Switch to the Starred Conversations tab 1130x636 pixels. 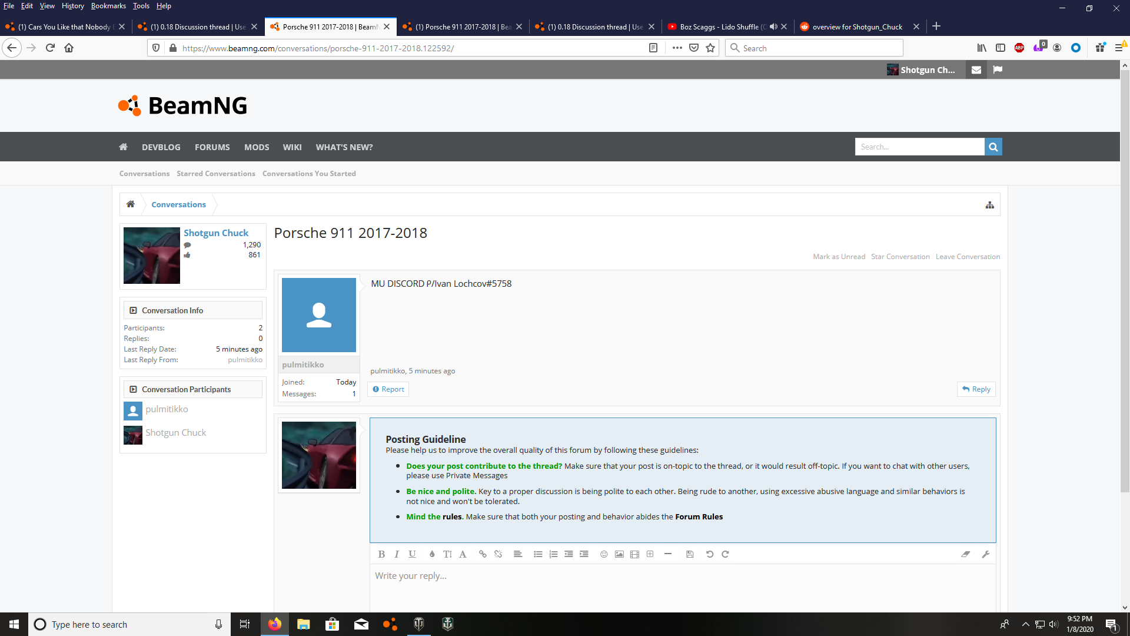coord(216,174)
